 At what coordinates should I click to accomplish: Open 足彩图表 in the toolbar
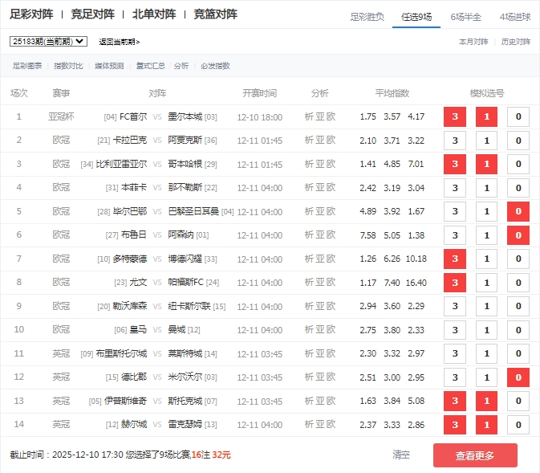click(x=27, y=66)
